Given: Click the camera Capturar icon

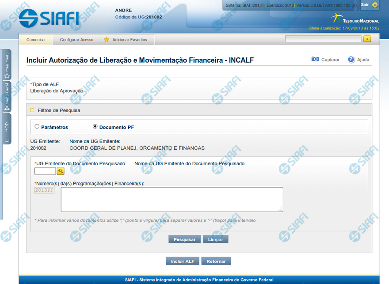Looking at the screenshot, I should (315, 59).
